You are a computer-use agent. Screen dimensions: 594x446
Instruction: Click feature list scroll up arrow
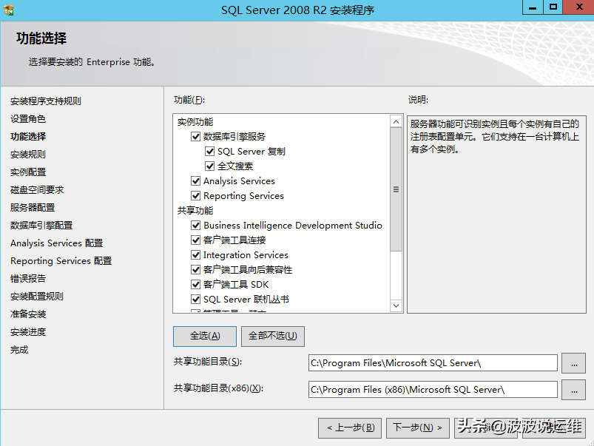point(396,121)
